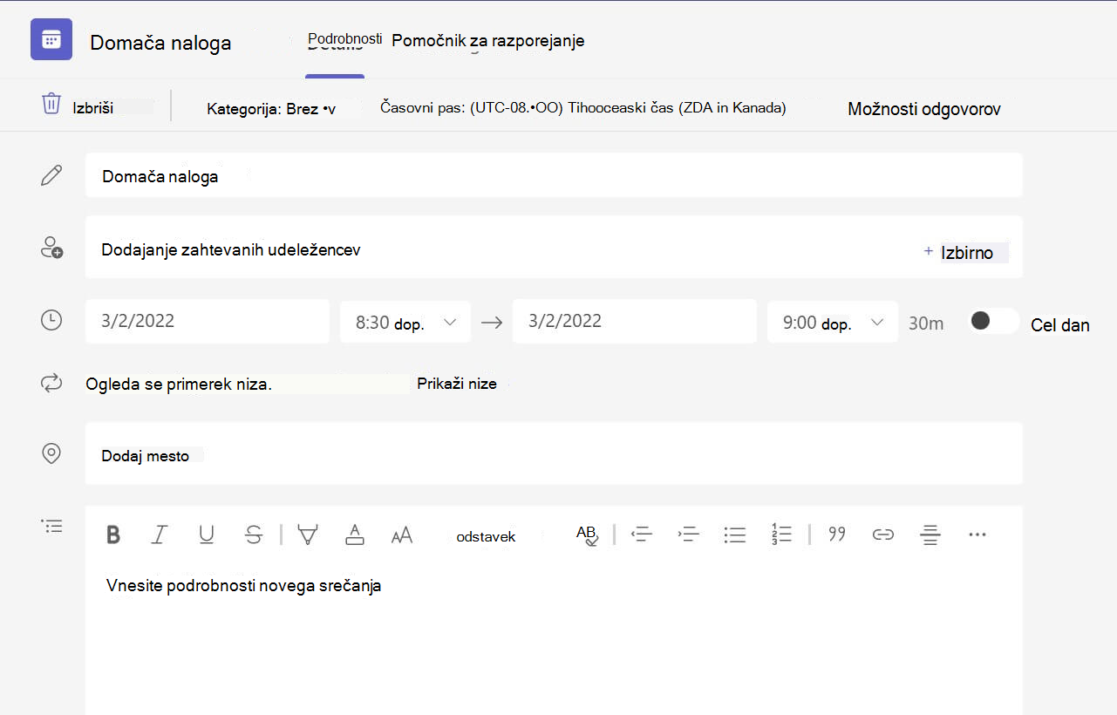Apply strikethrough formatting

pyautogui.click(x=254, y=535)
